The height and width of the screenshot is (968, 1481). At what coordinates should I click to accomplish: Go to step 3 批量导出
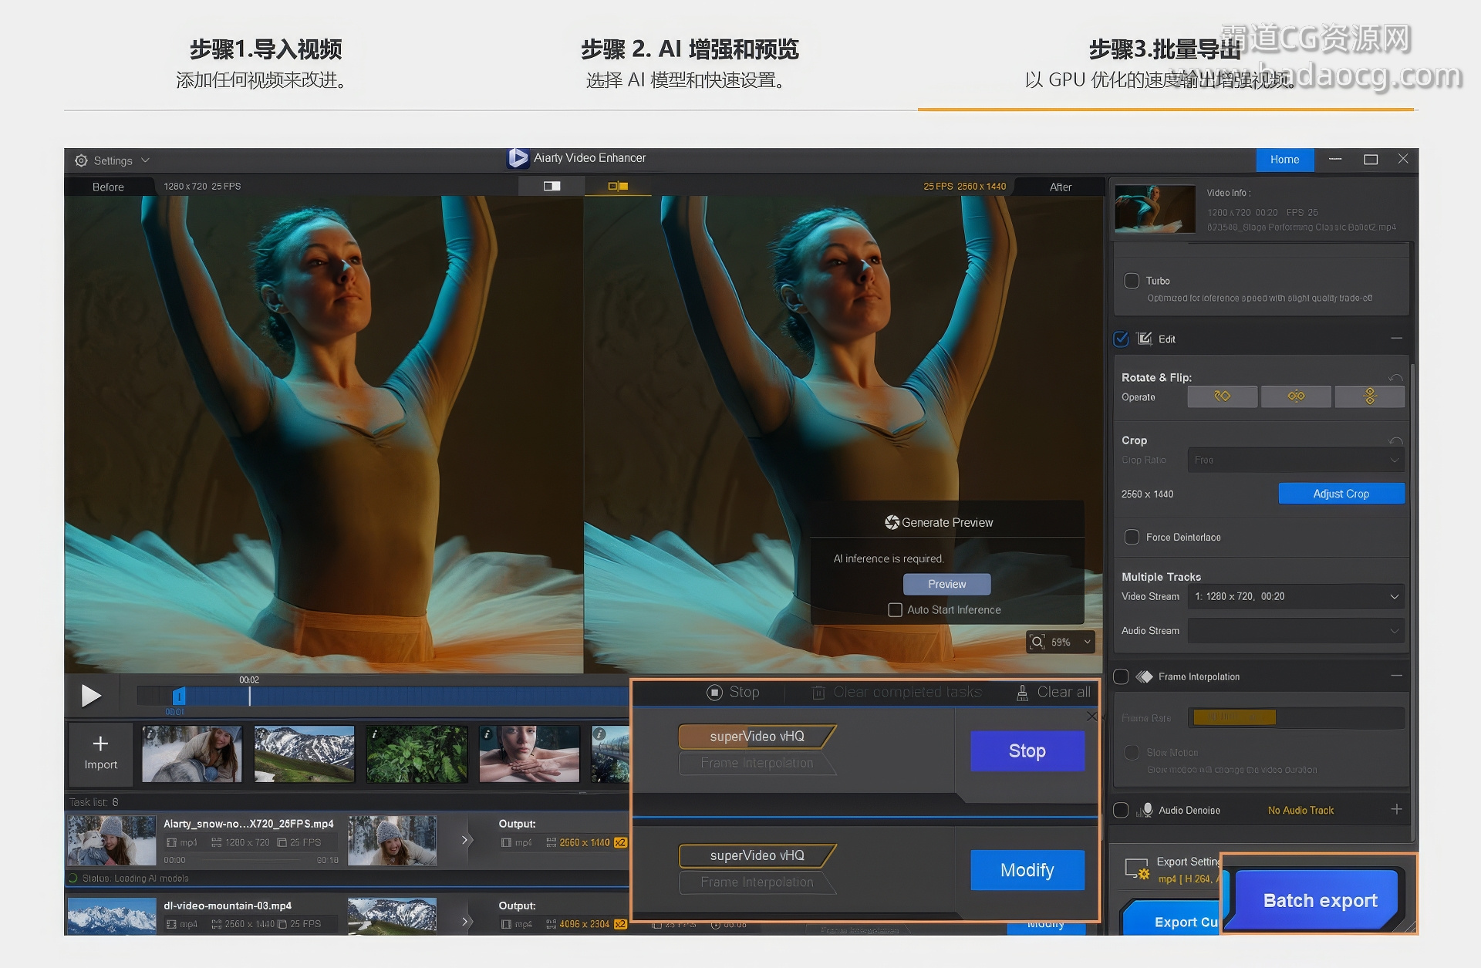pyautogui.click(x=1165, y=49)
